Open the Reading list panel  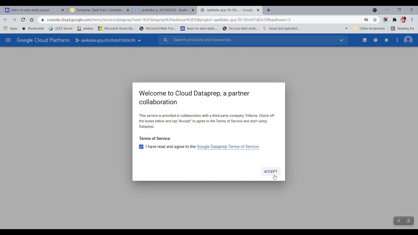(402, 28)
